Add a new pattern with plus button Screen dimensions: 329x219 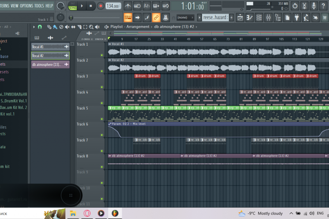(x=231, y=18)
